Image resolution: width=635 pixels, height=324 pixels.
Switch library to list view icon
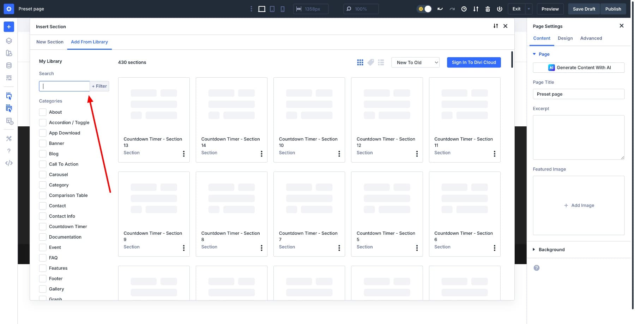point(381,62)
